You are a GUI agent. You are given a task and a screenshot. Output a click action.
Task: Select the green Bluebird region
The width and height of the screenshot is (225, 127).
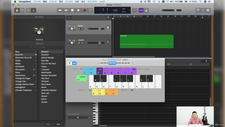pyautogui.click(x=147, y=41)
